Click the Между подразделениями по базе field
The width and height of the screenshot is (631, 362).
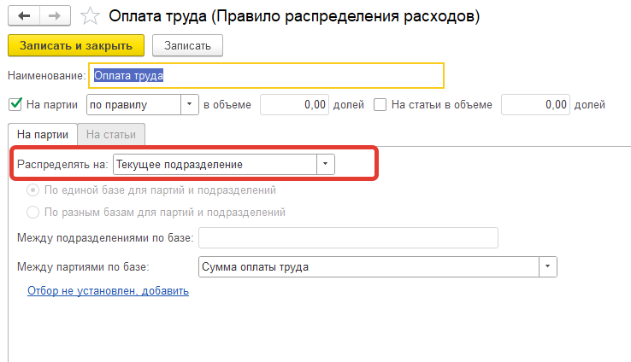[x=349, y=238]
